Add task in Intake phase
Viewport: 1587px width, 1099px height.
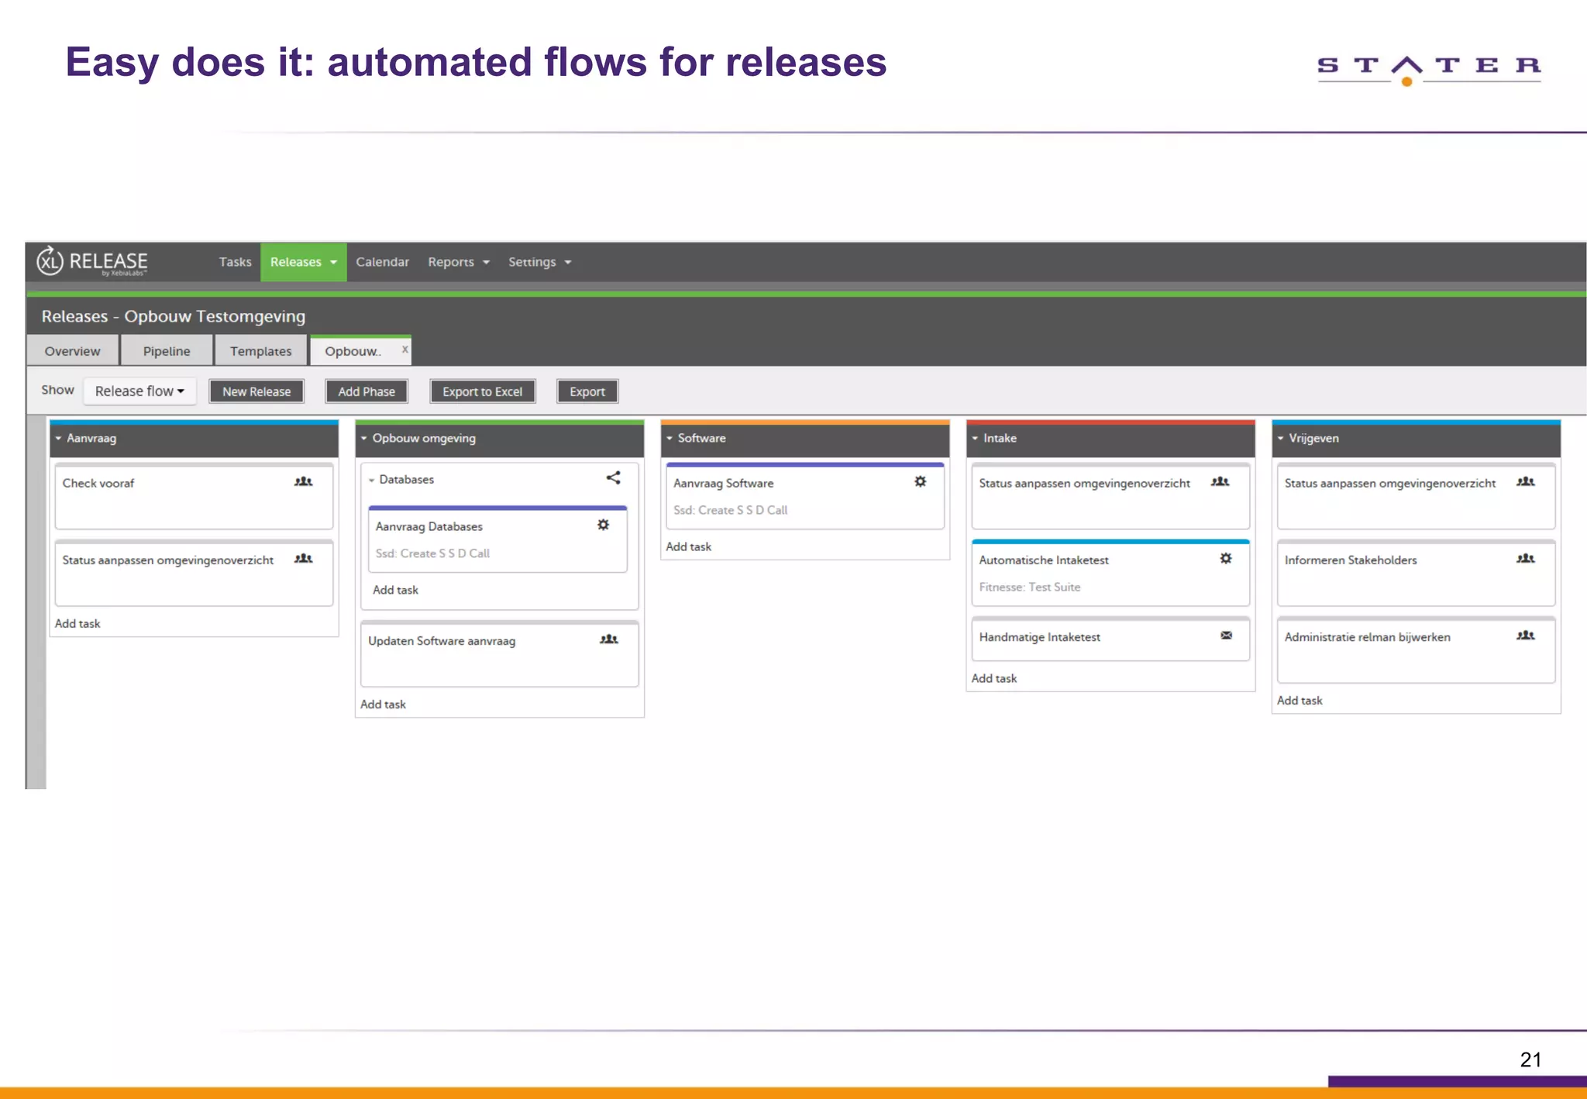[x=994, y=678]
